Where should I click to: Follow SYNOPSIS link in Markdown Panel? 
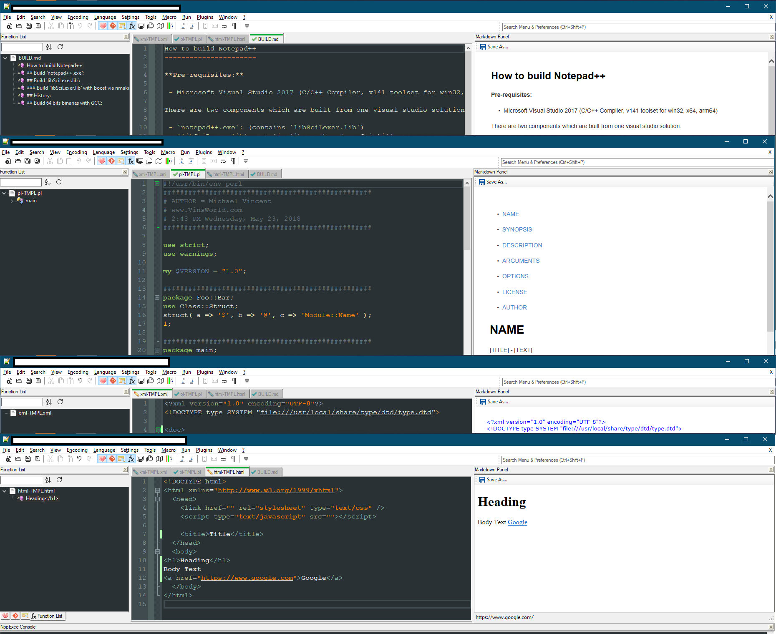[517, 229]
